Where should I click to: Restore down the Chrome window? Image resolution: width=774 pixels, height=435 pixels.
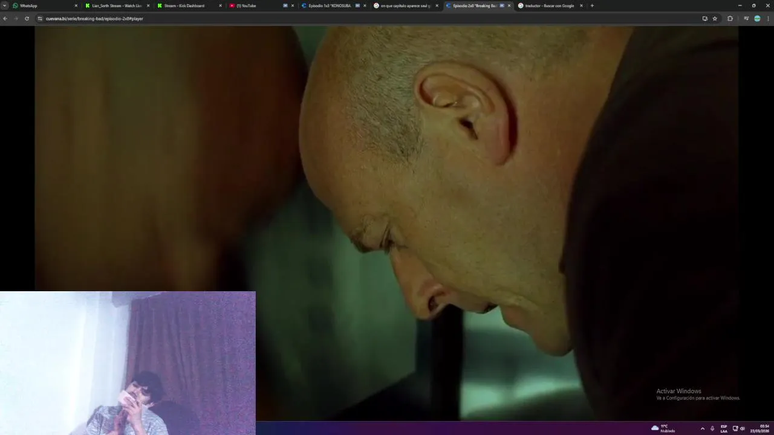pyautogui.click(x=753, y=5)
